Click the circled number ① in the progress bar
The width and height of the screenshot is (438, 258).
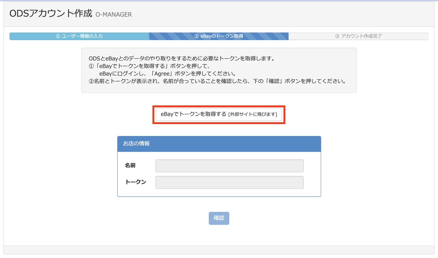(x=58, y=36)
